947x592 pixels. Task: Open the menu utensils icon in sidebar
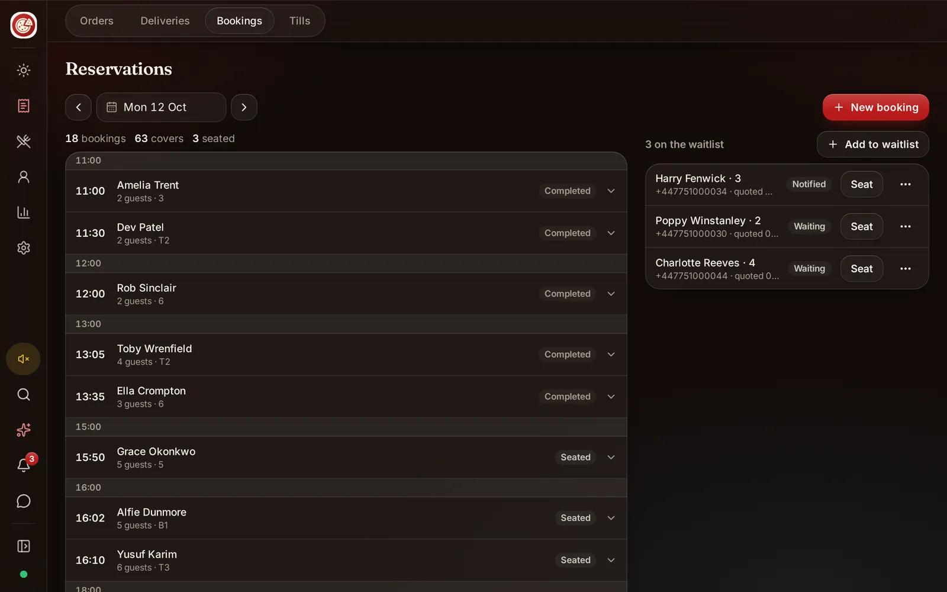(24, 141)
